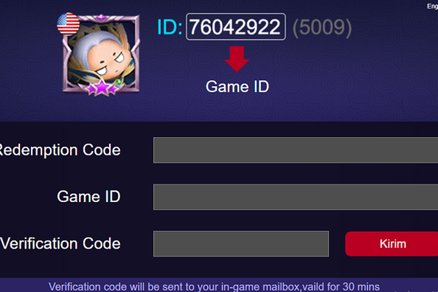Click the Game ID caption under the arrow
The width and height of the screenshot is (438, 292).
tap(238, 86)
